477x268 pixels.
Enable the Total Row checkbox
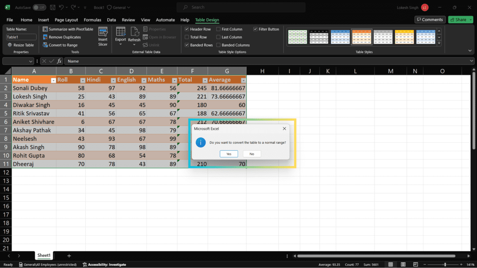(187, 37)
